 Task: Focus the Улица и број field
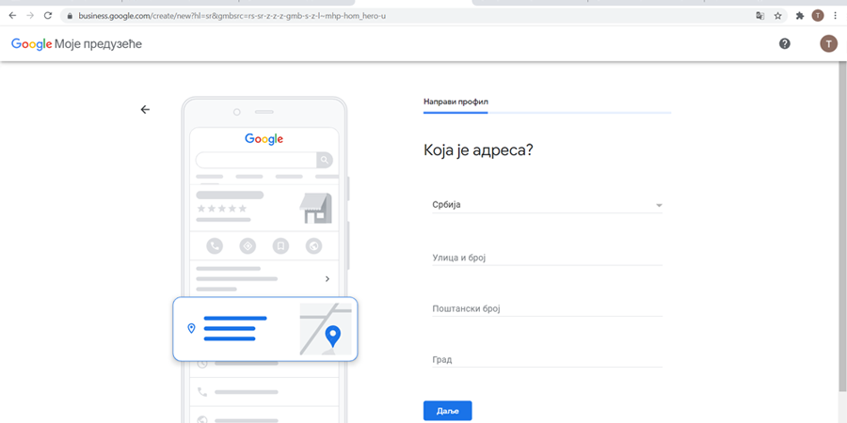[547, 258]
